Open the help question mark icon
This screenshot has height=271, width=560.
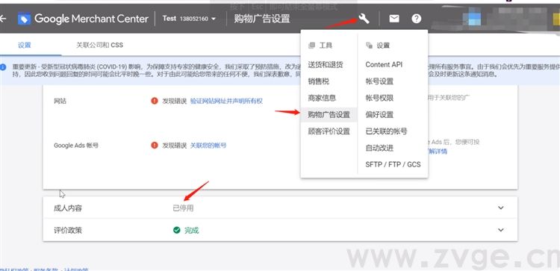click(x=416, y=19)
